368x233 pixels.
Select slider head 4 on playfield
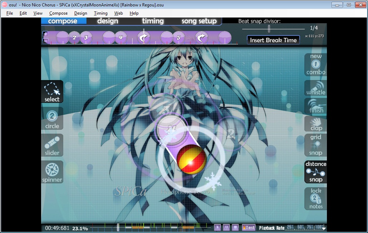point(171,129)
